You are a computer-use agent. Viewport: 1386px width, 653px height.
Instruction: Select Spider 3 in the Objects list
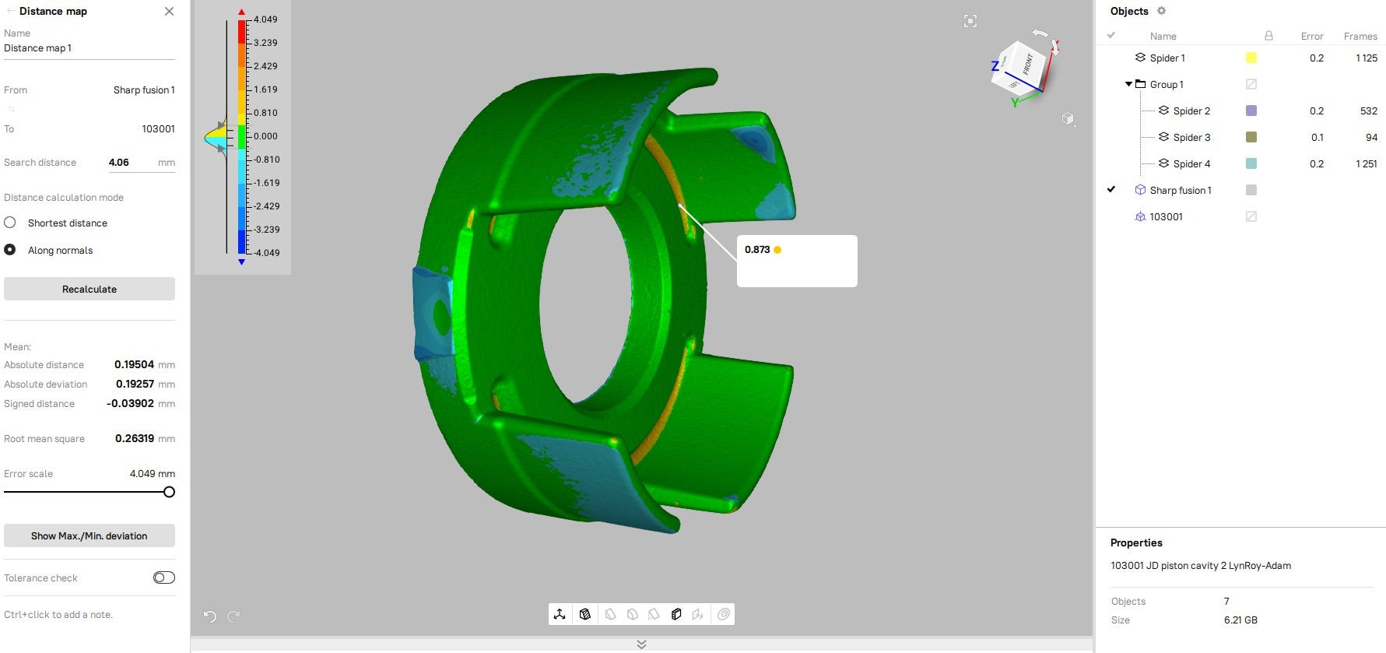click(1191, 137)
